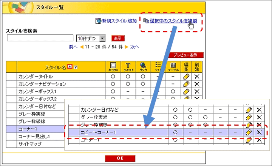Screen dimensions: 272x166
Task: Click the 新規スタイル追加 link
Action: pos(116,21)
